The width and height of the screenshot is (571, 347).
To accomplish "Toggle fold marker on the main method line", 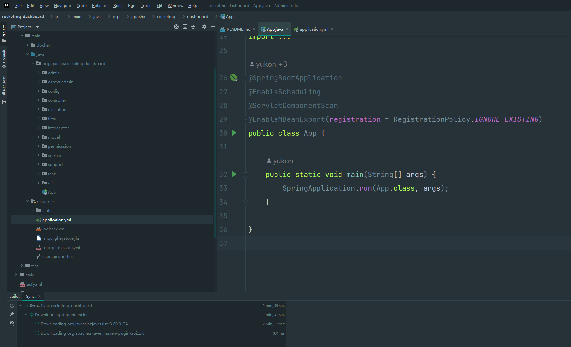I will tap(245, 175).
